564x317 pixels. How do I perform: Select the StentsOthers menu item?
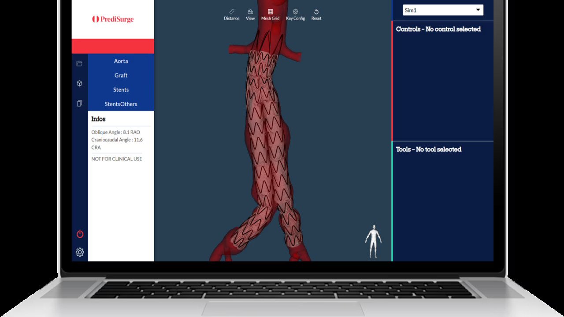[x=121, y=104]
